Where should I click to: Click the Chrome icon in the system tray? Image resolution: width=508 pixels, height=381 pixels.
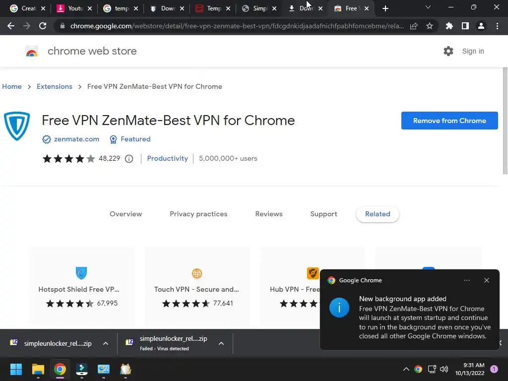418,369
